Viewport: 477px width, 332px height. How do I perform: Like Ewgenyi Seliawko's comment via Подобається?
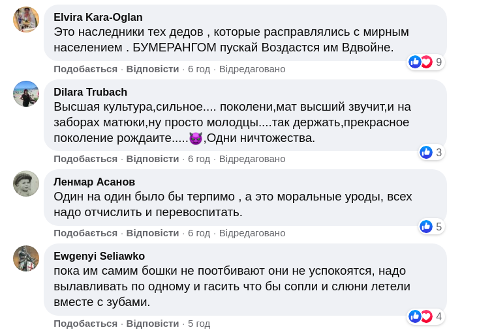point(85,324)
